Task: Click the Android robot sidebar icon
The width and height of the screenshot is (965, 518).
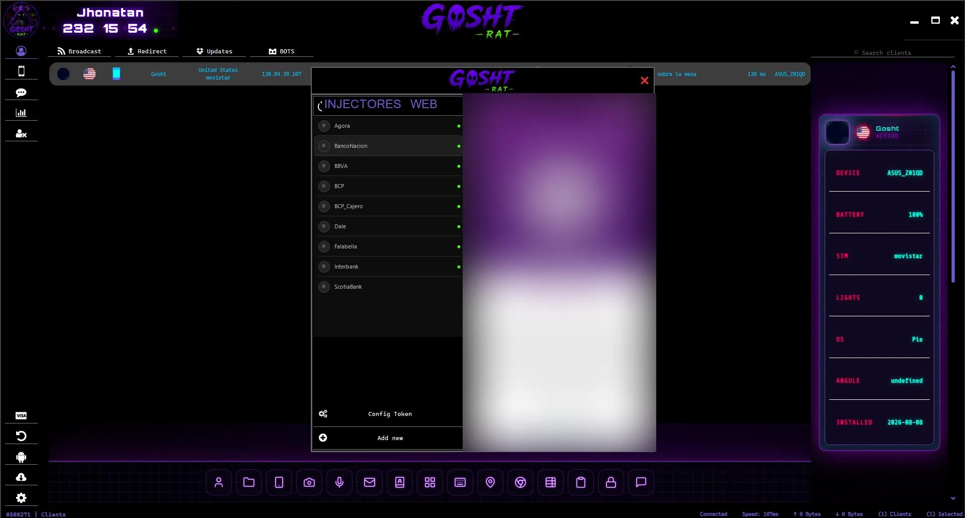Action: pos(21,457)
